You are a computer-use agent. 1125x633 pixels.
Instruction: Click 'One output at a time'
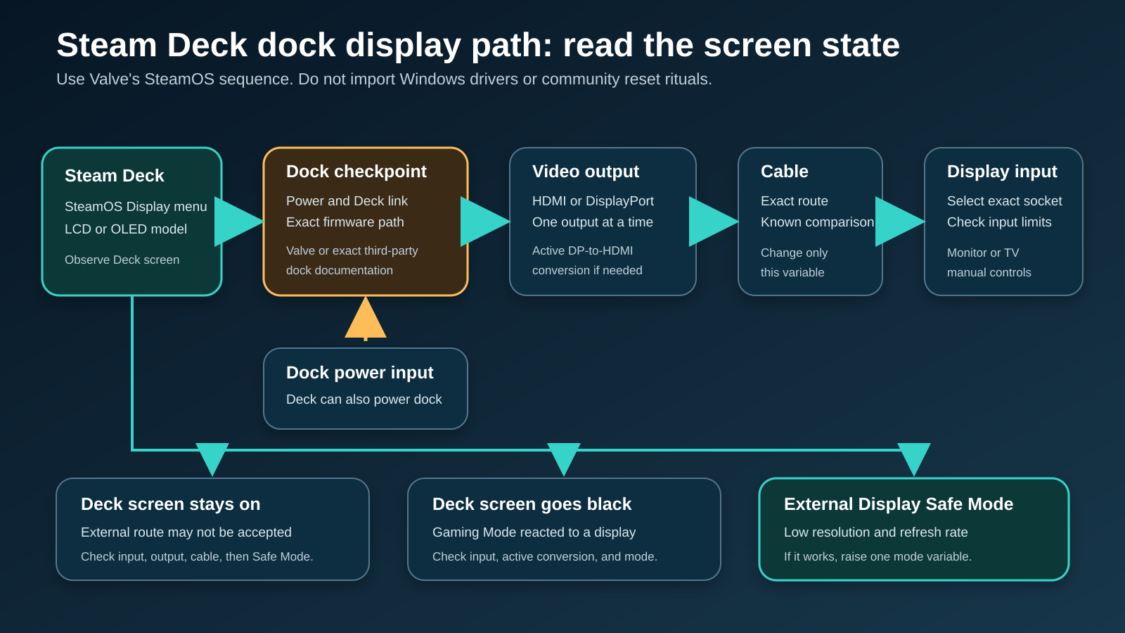593,222
